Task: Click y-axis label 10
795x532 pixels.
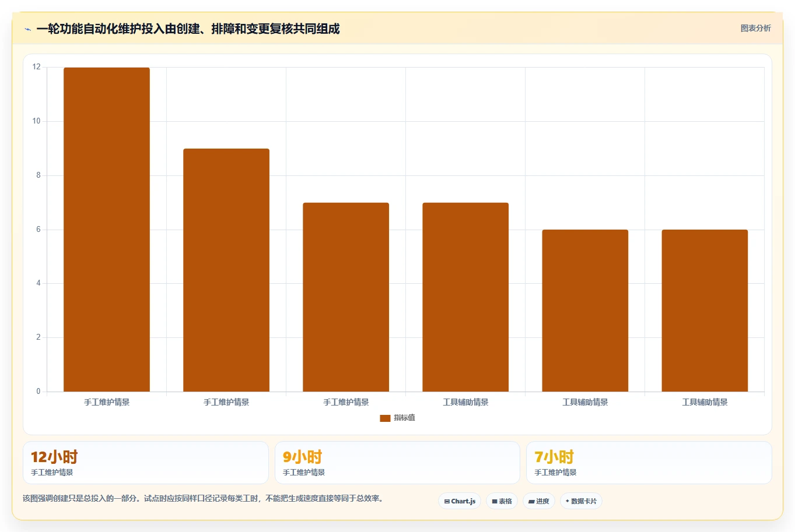Action: pyautogui.click(x=37, y=121)
